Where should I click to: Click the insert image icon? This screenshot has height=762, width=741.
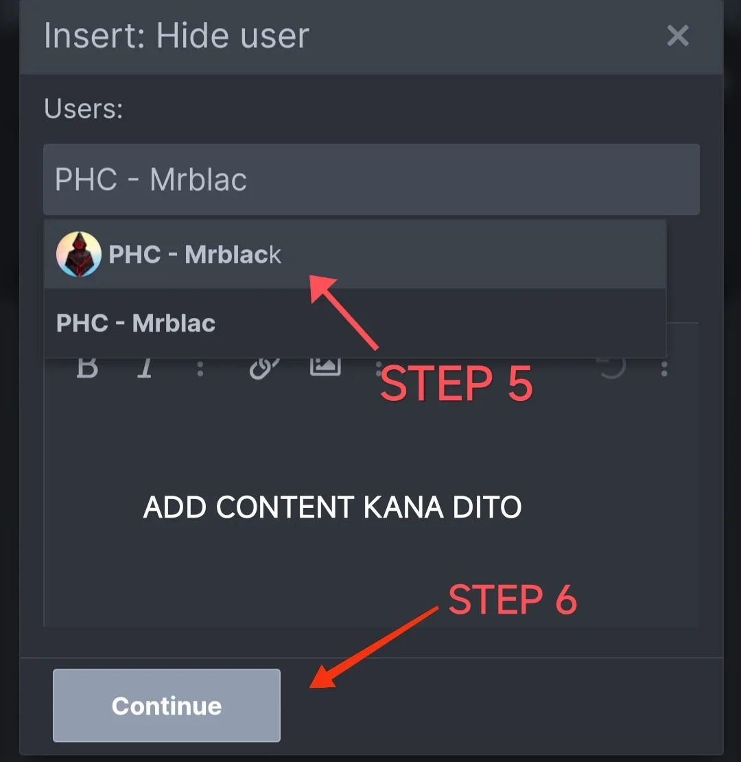pyautogui.click(x=325, y=367)
